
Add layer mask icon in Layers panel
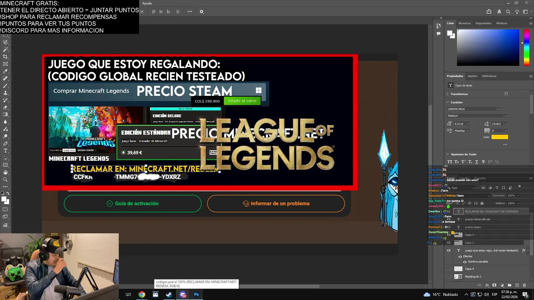494,285
